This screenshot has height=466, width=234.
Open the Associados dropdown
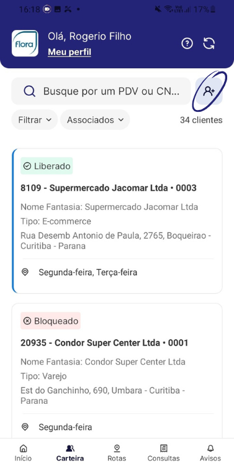95,120
